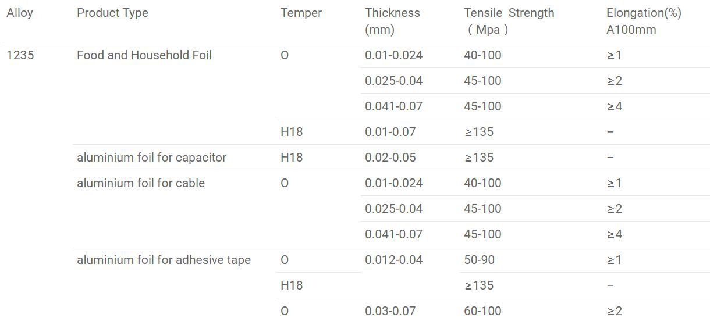The image size is (710, 325).
Task: Select the Food and Household Foil cell
Action: pyautogui.click(x=144, y=55)
